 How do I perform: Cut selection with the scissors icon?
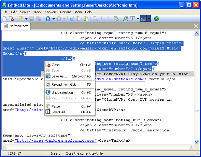[72, 19]
